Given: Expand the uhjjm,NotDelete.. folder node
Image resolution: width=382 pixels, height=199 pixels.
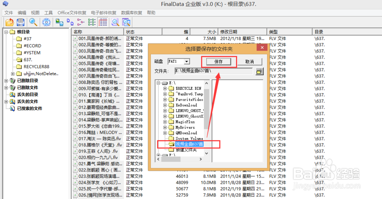Looking at the screenshot, I should click(13, 74).
